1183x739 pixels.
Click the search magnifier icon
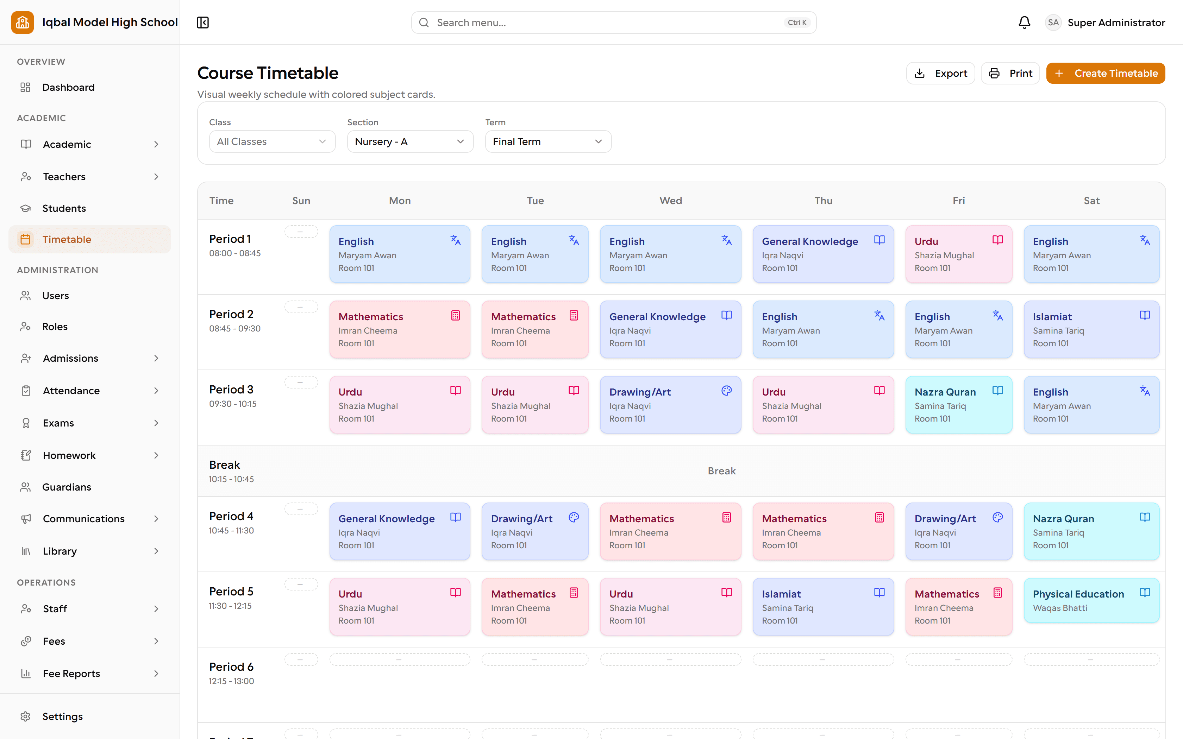(x=424, y=23)
